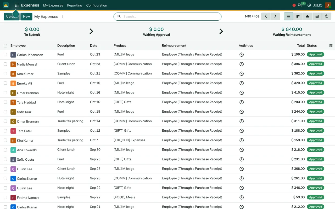
Task: Filter by Waiting Approval total
Action: point(157,32)
